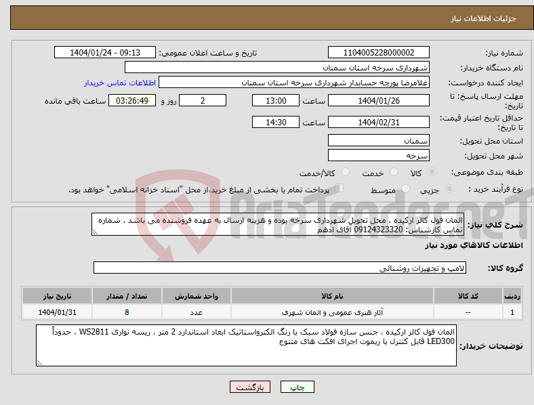Viewport: 534px width, 405px height.
Task: Click the delivery province field سمنان
Action: [x=379, y=141]
